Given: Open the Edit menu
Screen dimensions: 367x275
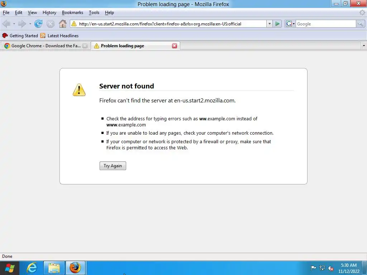Looking at the screenshot, I should pyautogui.click(x=19, y=13).
